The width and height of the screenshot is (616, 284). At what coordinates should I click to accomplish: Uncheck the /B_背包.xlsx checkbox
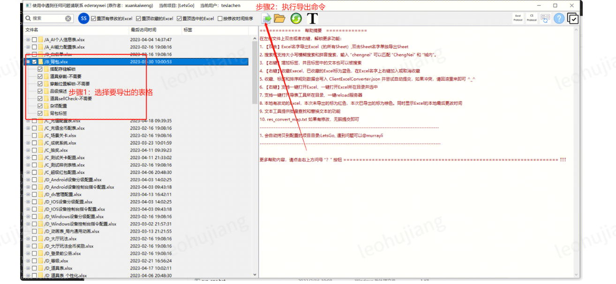pyautogui.click(x=34, y=62)
